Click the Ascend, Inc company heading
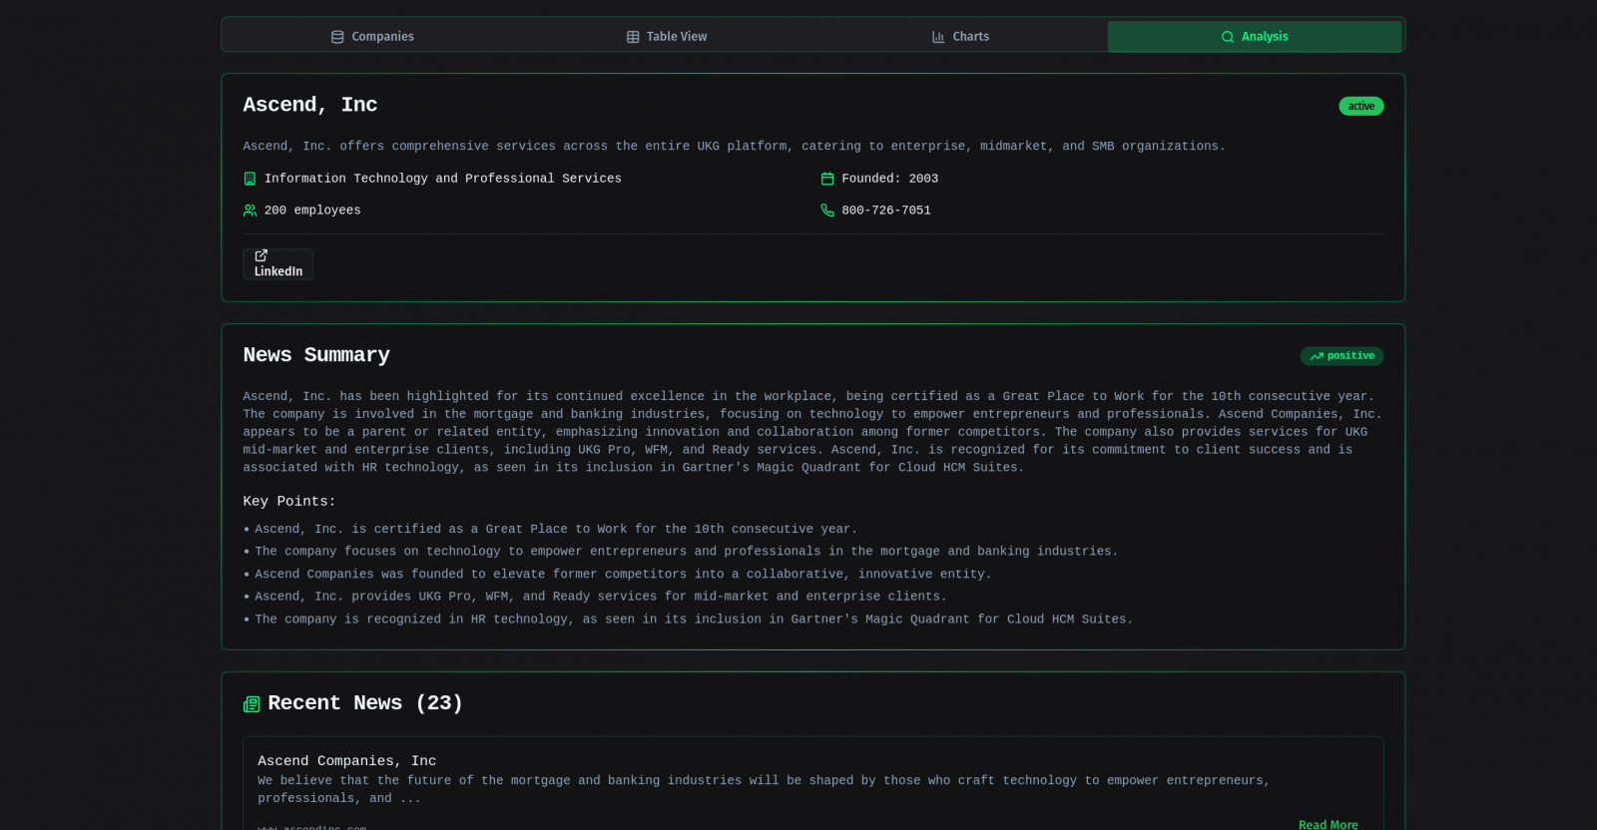 [x=309, y=105]
